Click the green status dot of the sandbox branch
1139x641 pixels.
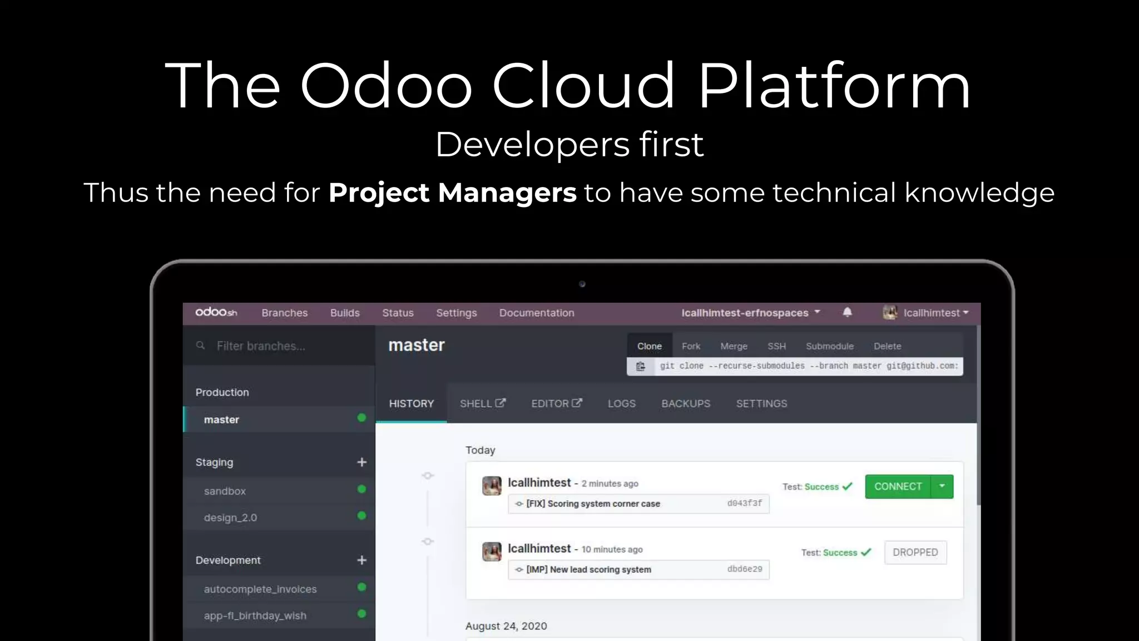tap(361, 489)
